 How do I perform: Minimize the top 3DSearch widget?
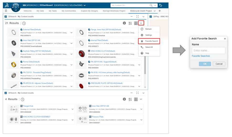tap(131, 16)
